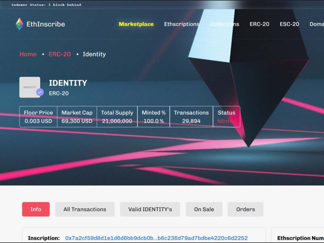Click the Market Cap 69,300 USD cell

77,117
